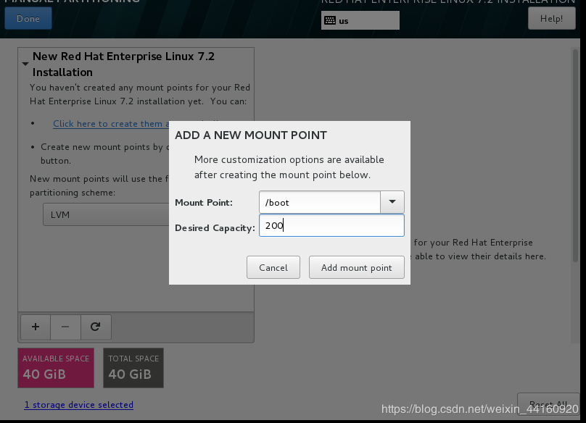This screenshot has height=423, width=586.
Task: Click the us keyboard layout label
Action: click(344, 21)
